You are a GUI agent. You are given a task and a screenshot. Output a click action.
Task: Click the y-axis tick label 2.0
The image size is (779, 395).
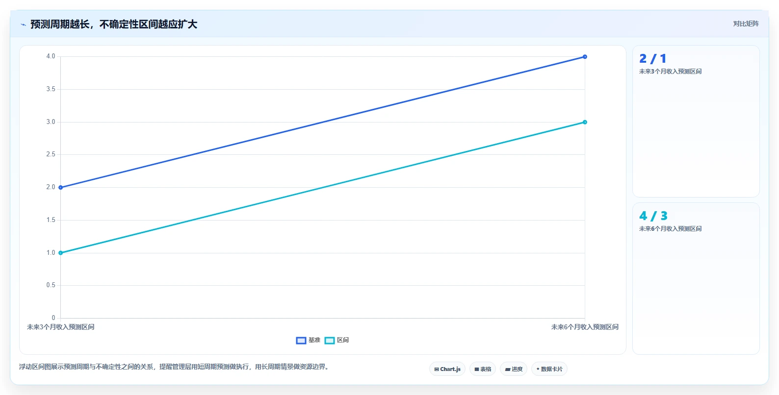[51, 187]
